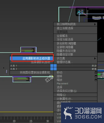The height and width of the screenshot is (123, 104).
Task: Choose Placement in the quad menu
Action: pyautogui.click(x=75, y=83)
